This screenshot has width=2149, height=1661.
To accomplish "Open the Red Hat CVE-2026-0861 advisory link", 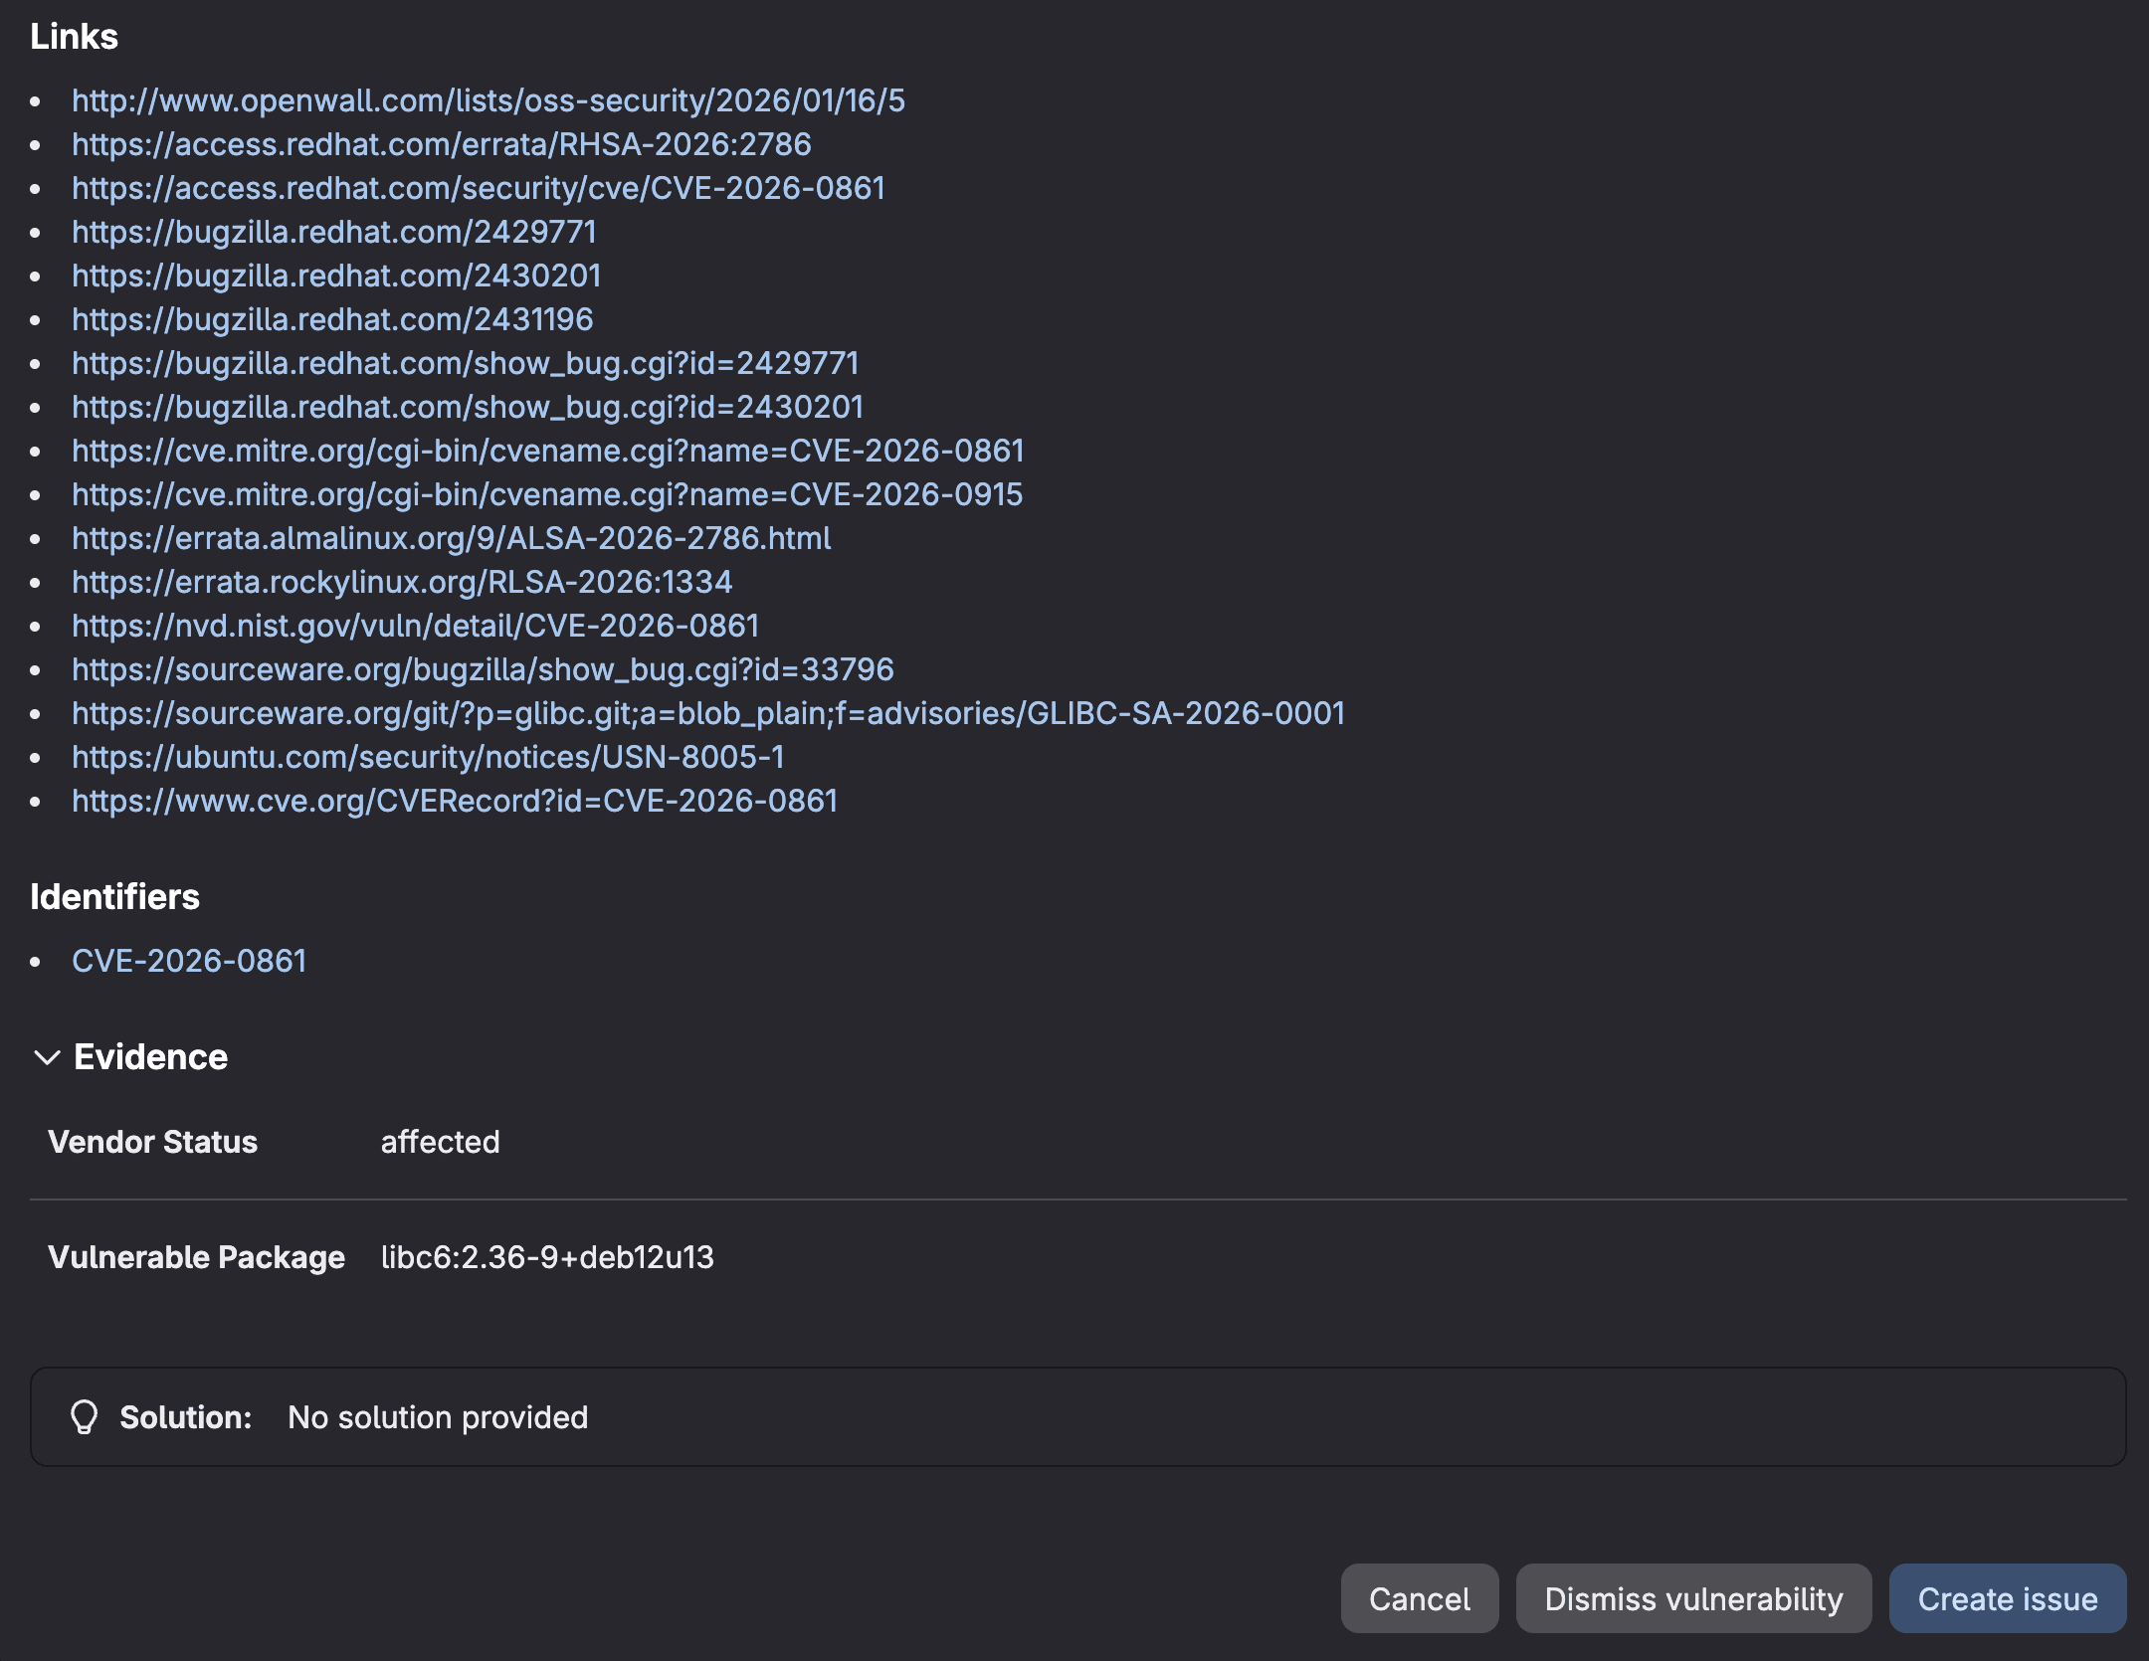I will [x=478, y=188].
